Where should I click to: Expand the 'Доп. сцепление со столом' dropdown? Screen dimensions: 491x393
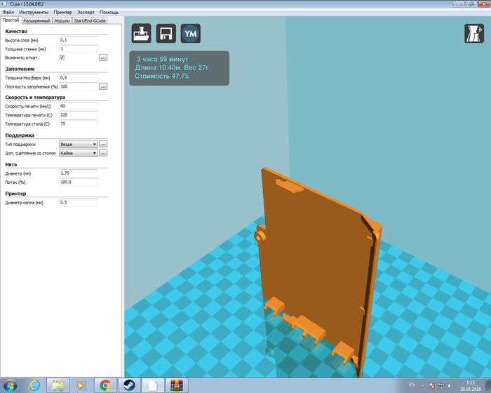click(x=78, y=152)
